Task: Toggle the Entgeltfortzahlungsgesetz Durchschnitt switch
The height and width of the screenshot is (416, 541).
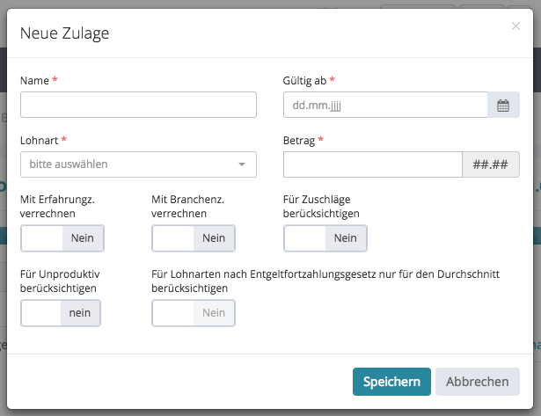Action: 194,313
